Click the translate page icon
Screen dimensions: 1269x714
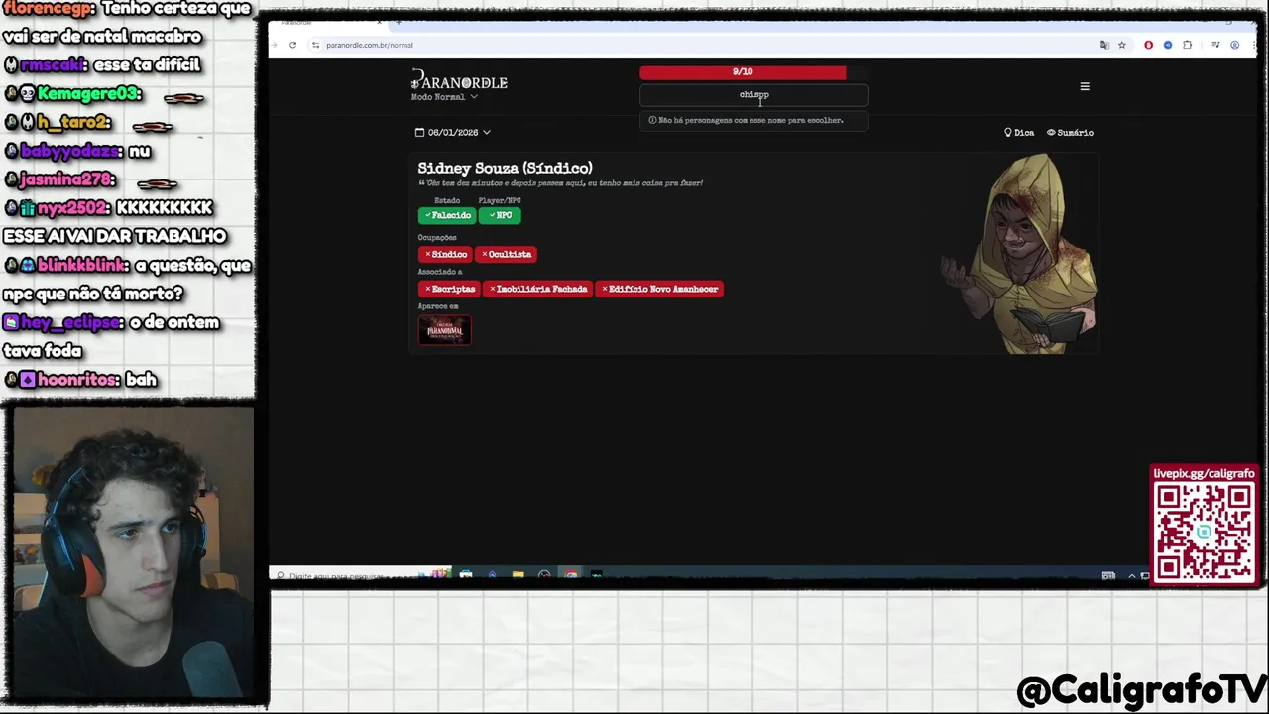pyautogui.click(x=1104, y=45)
